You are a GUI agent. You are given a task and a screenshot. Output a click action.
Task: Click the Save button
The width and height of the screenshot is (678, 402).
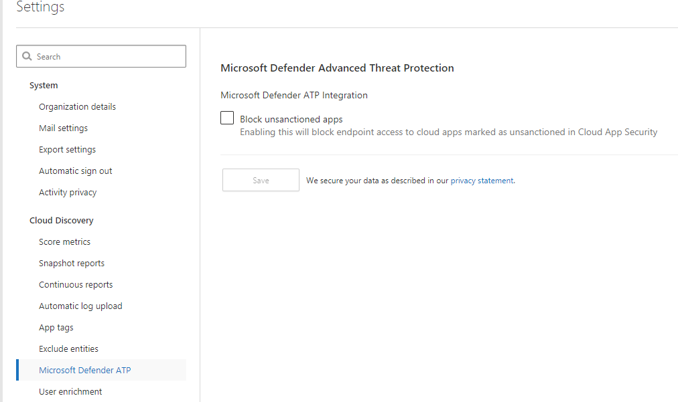[261, 180]
